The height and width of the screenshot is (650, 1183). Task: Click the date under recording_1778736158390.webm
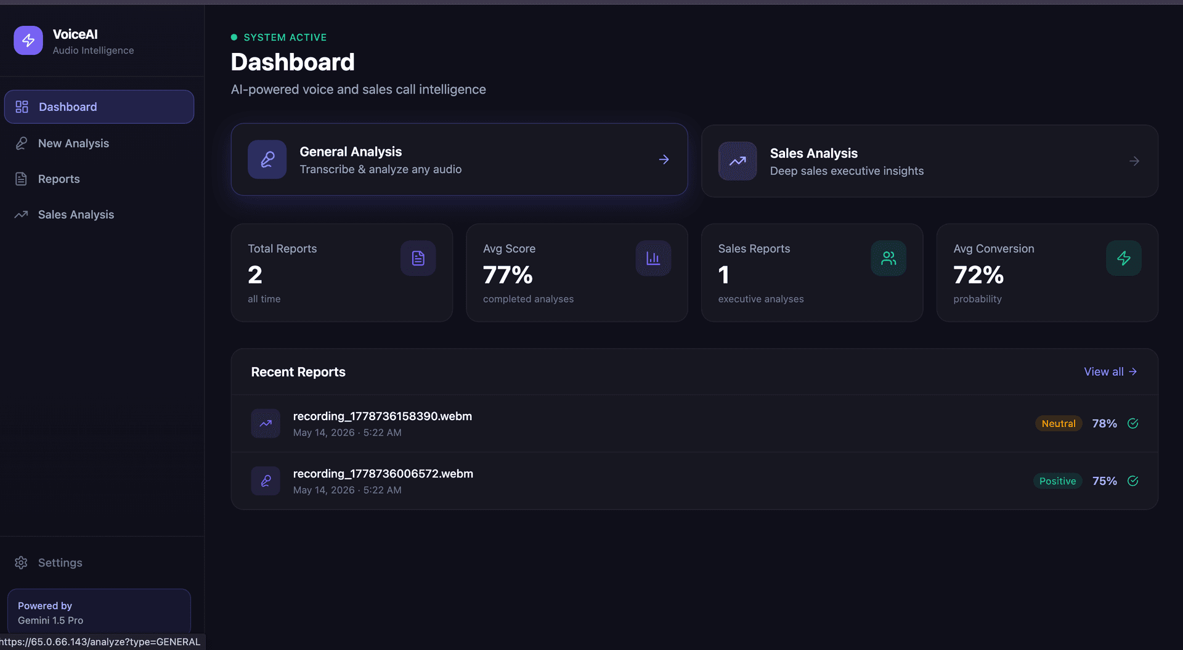point(348,433)
